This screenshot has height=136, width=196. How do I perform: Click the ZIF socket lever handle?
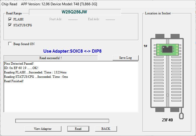coord(181,116)
